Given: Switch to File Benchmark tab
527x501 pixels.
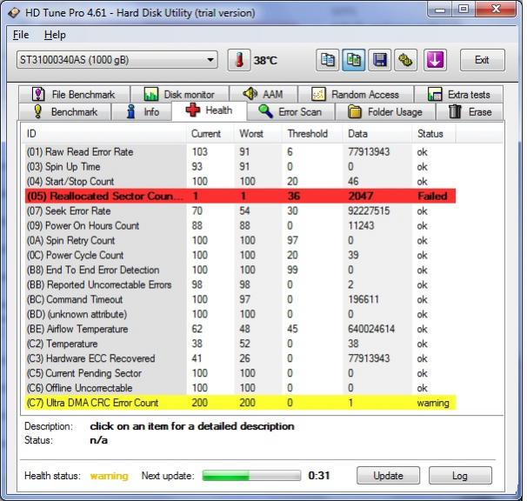Looking at the screenshot, I should click(x=74, y=94).
